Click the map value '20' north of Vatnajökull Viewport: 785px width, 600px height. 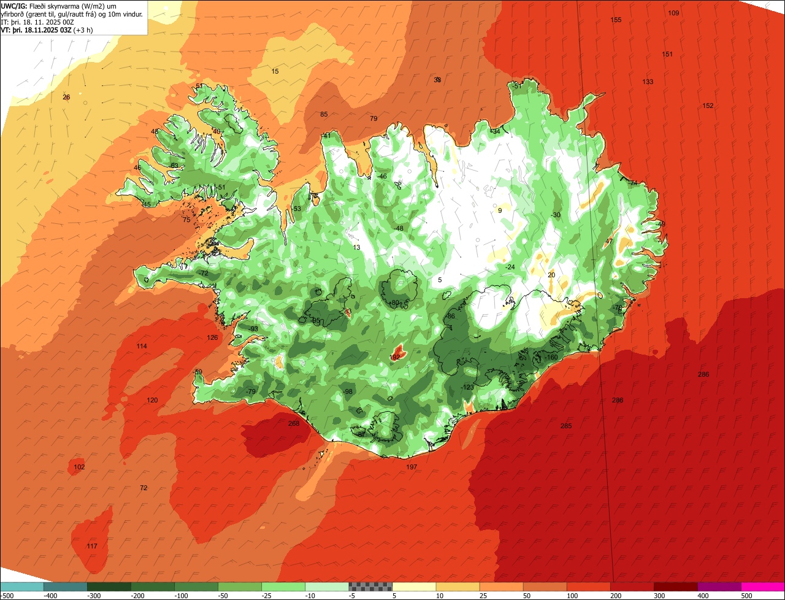551,275
